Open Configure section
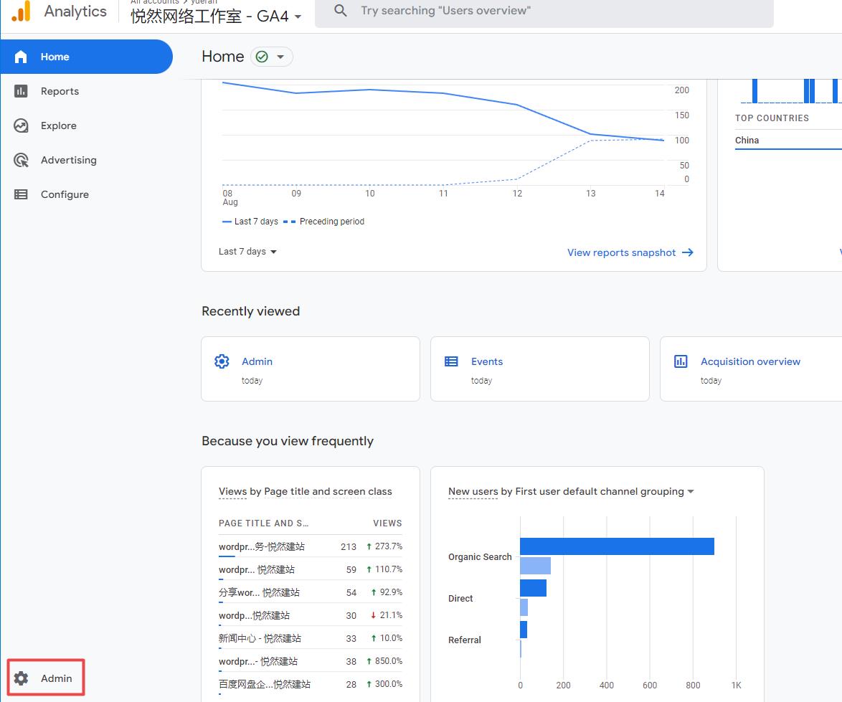Viewport: 842px width, 702px height. pos(65,194)
